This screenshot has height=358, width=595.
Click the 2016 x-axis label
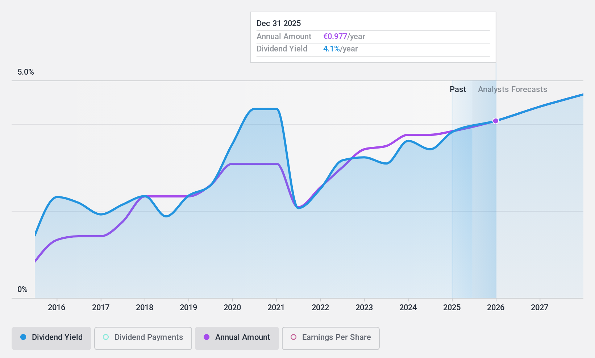coord(57,308)
